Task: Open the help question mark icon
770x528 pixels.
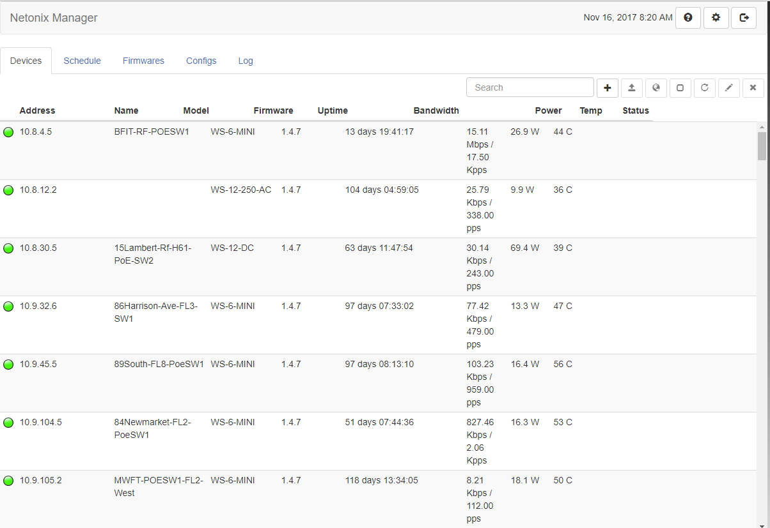Action: tap(687, 18)
